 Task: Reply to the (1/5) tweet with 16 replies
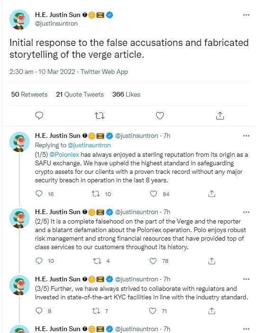[39, 194]
